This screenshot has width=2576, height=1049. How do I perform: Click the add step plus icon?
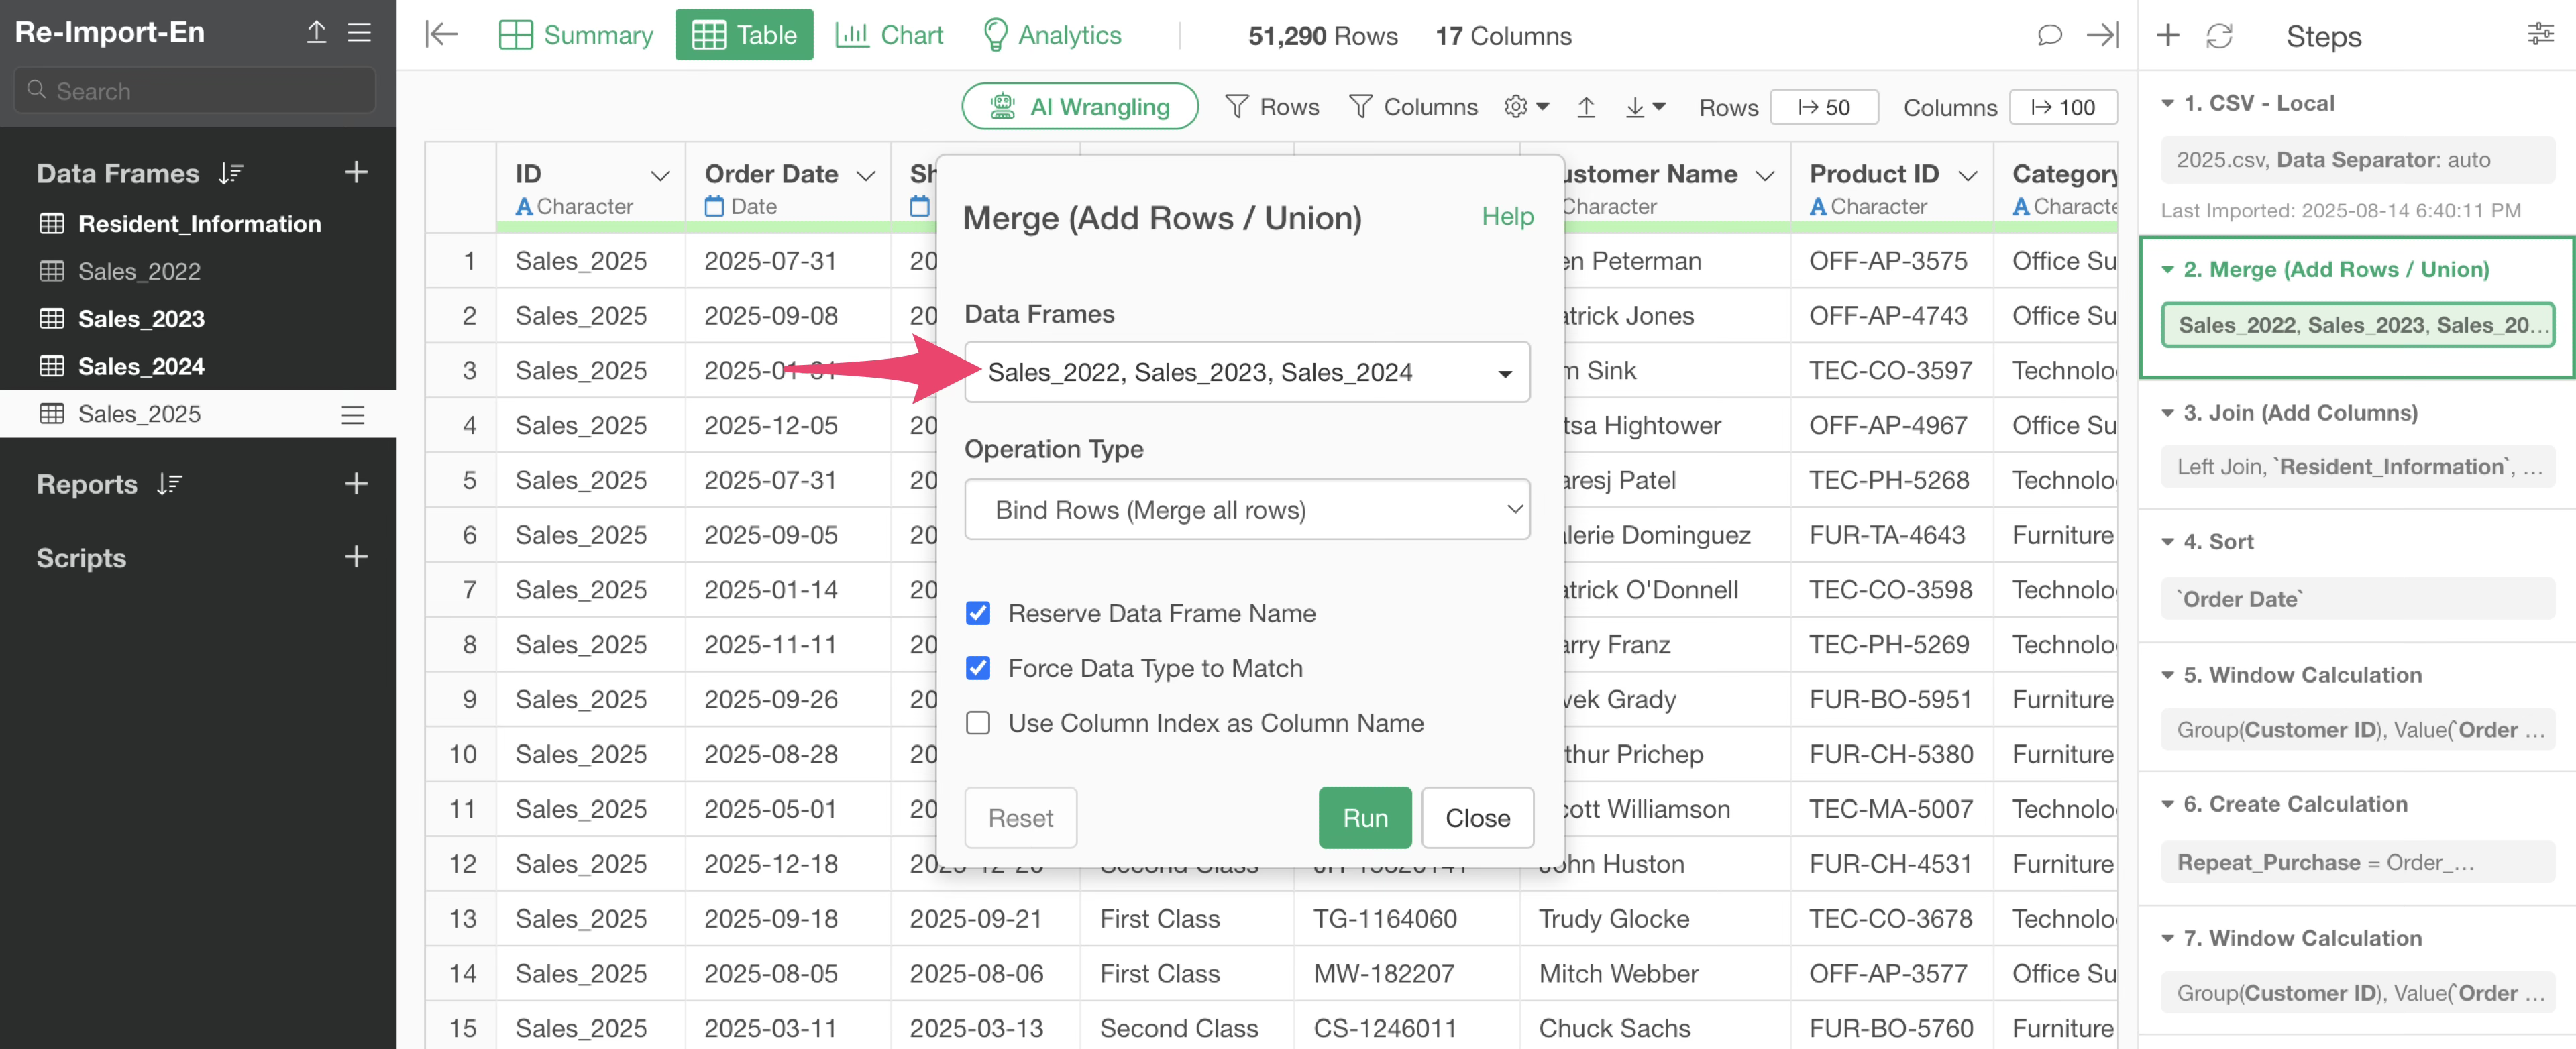[x=2167, y=36]
